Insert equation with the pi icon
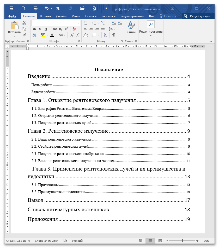 [58, 8]
